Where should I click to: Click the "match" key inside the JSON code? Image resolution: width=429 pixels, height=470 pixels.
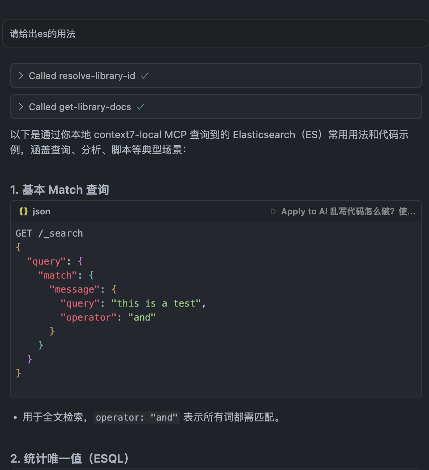pyautogui.click(x=58, y=275)
